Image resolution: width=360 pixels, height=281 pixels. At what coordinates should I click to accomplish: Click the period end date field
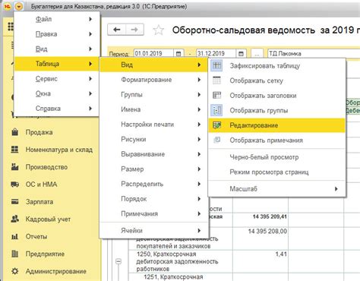(x=216, y=53)
